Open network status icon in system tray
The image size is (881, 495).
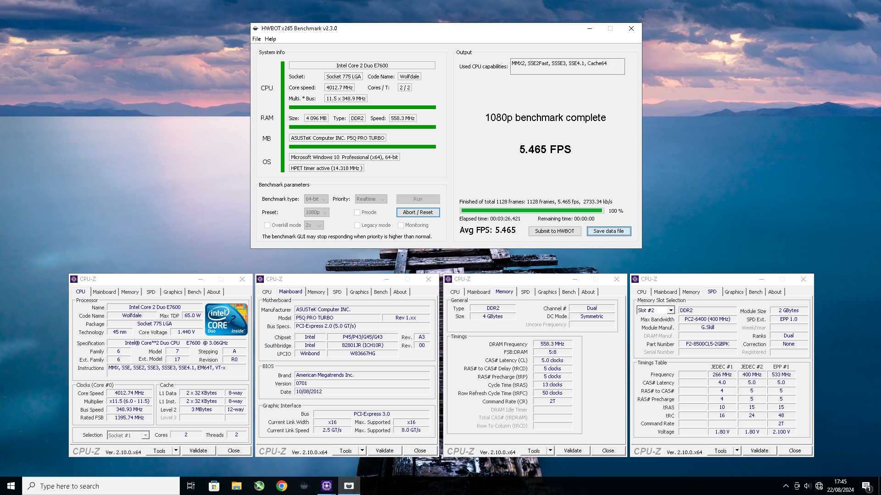coord(819,486)
